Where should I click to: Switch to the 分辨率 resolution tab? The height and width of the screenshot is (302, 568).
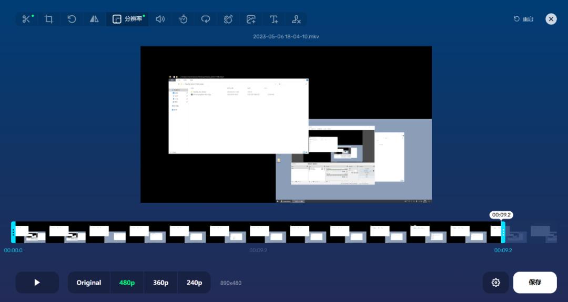click(x=128, y=19)
